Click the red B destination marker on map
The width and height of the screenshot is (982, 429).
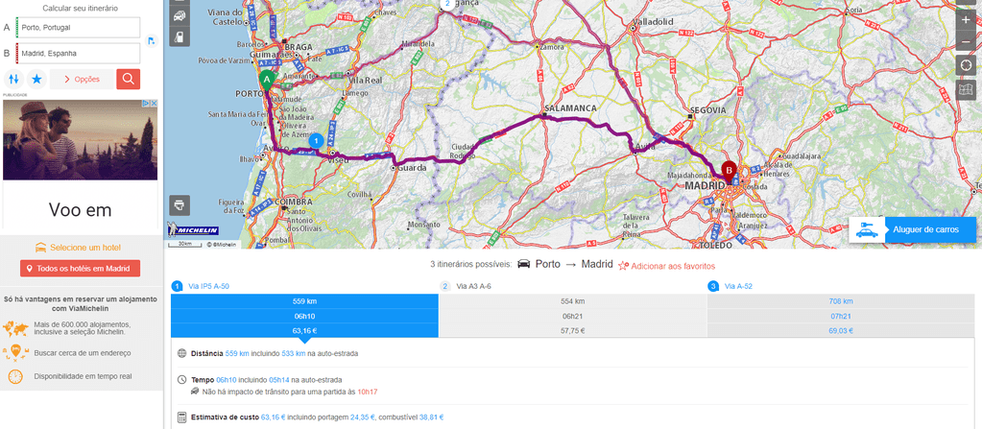coord(729,169)
